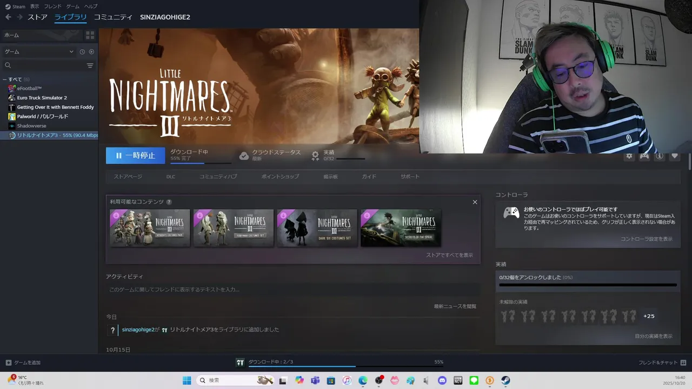
Task: Open the 表示 menu
Action: (x=35, y=6)
